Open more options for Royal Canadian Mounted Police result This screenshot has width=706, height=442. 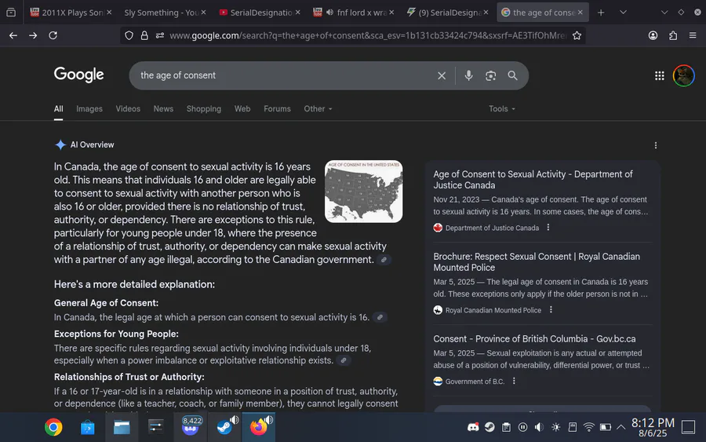(551, 309)
